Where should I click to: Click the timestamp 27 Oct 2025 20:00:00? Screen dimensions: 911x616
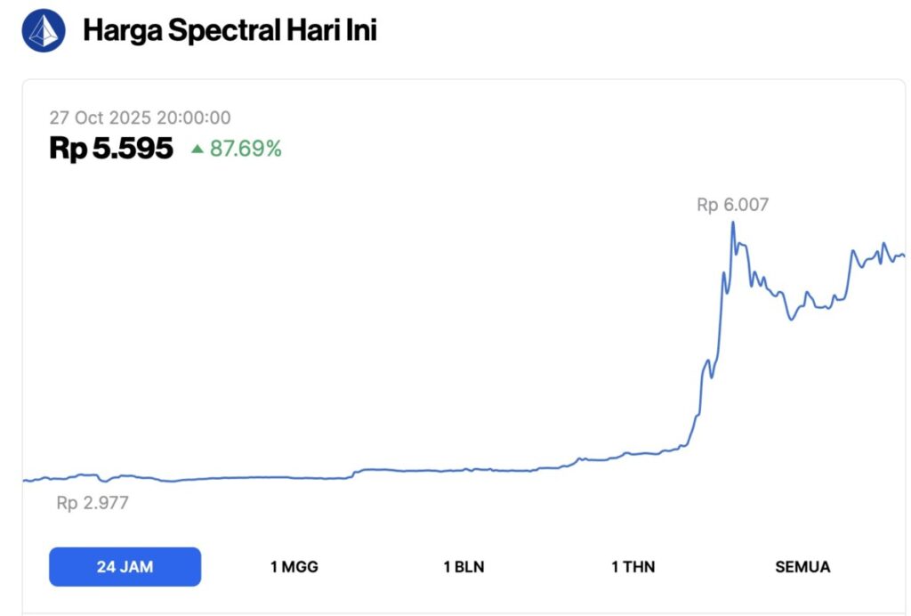[140, 117]
